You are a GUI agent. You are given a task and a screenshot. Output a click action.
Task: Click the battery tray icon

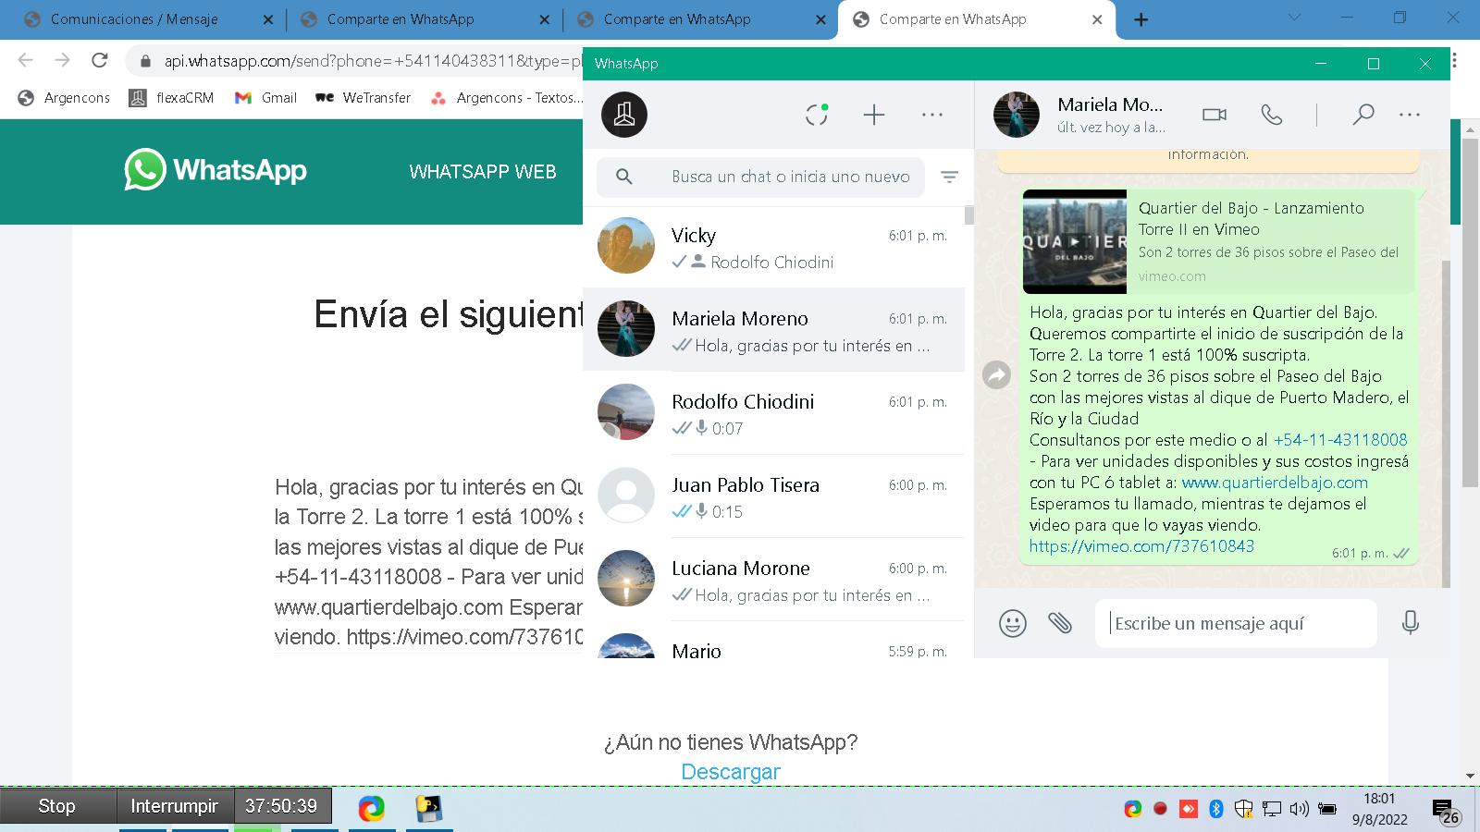pyautogui.click(x=1327, y=809)
